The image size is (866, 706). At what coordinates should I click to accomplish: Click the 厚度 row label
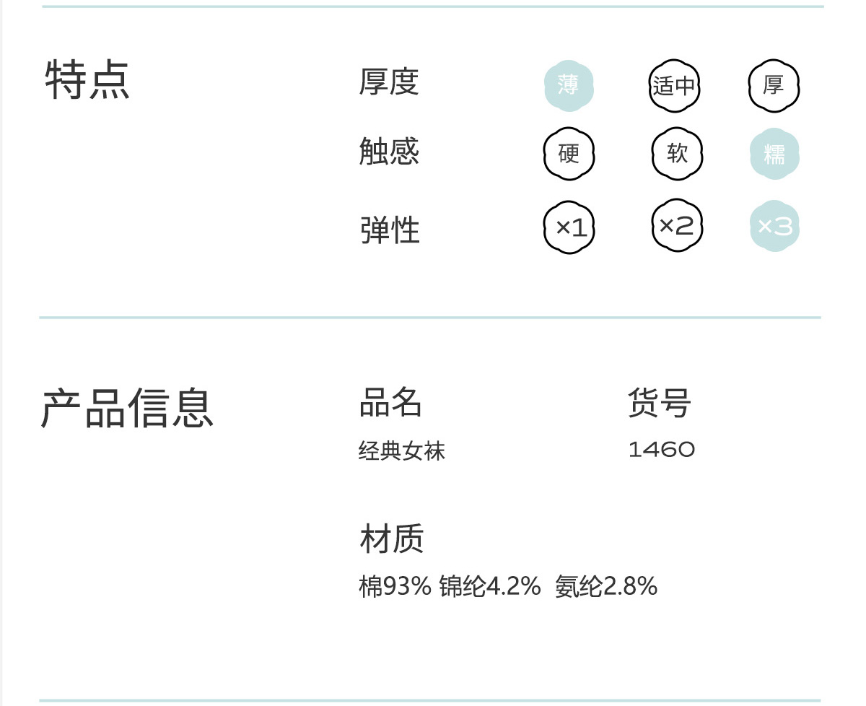(x=389, y=81)
